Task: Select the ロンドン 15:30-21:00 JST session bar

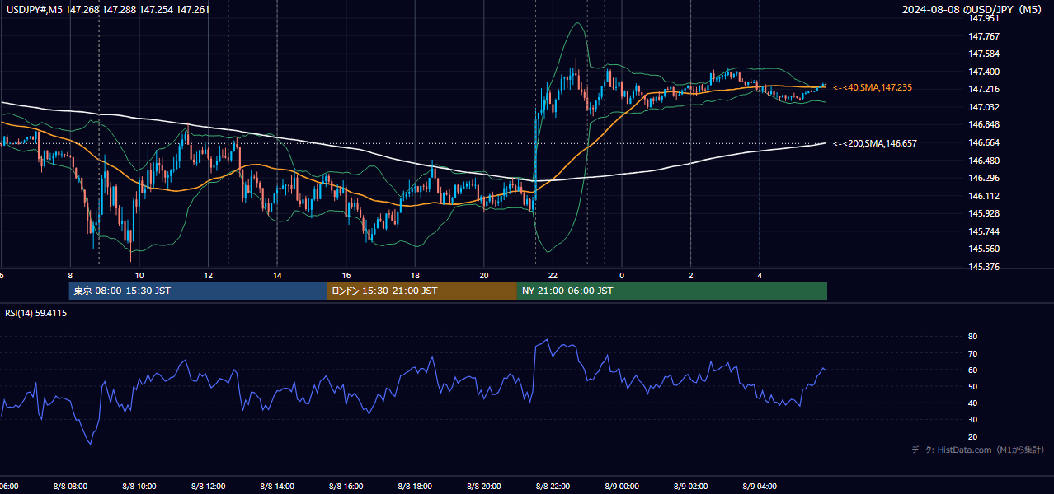Action: 422,291
